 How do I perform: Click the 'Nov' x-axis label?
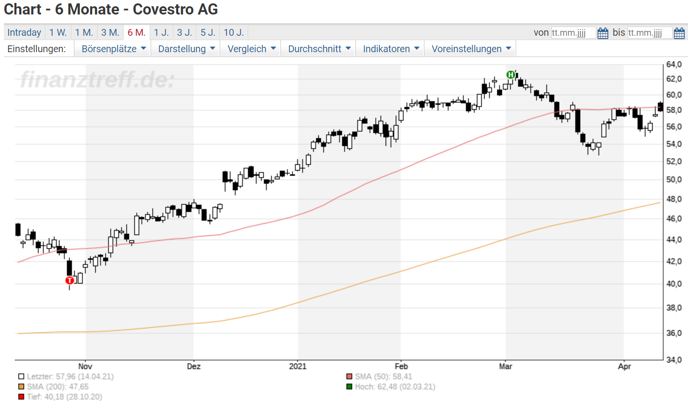click(85, 366)
